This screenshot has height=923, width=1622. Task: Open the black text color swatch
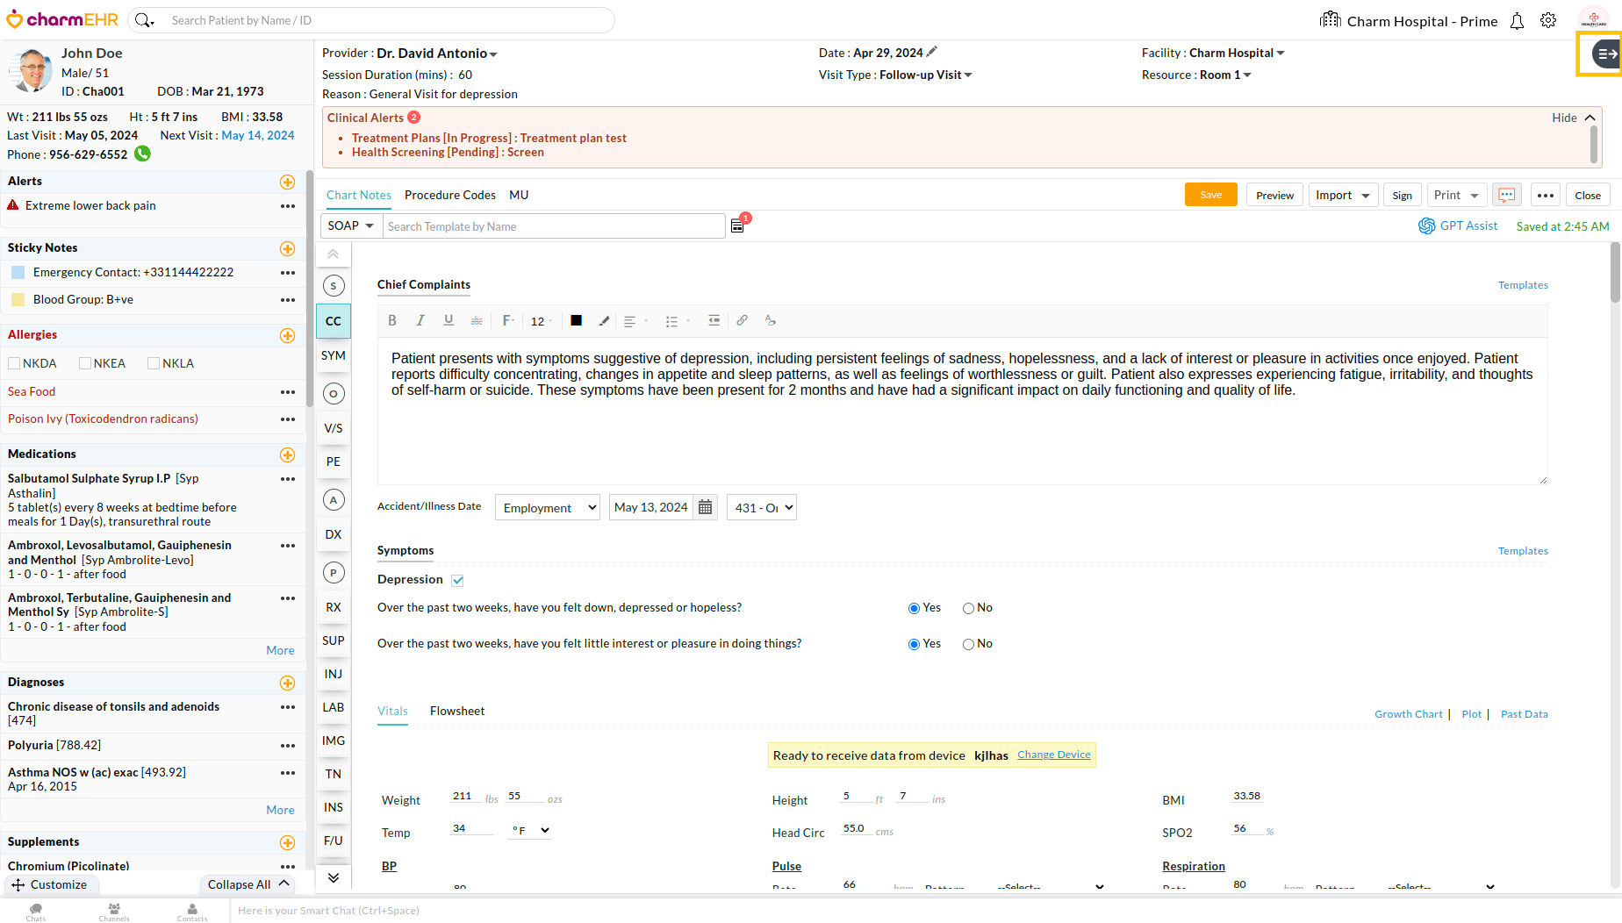(576, 320)
